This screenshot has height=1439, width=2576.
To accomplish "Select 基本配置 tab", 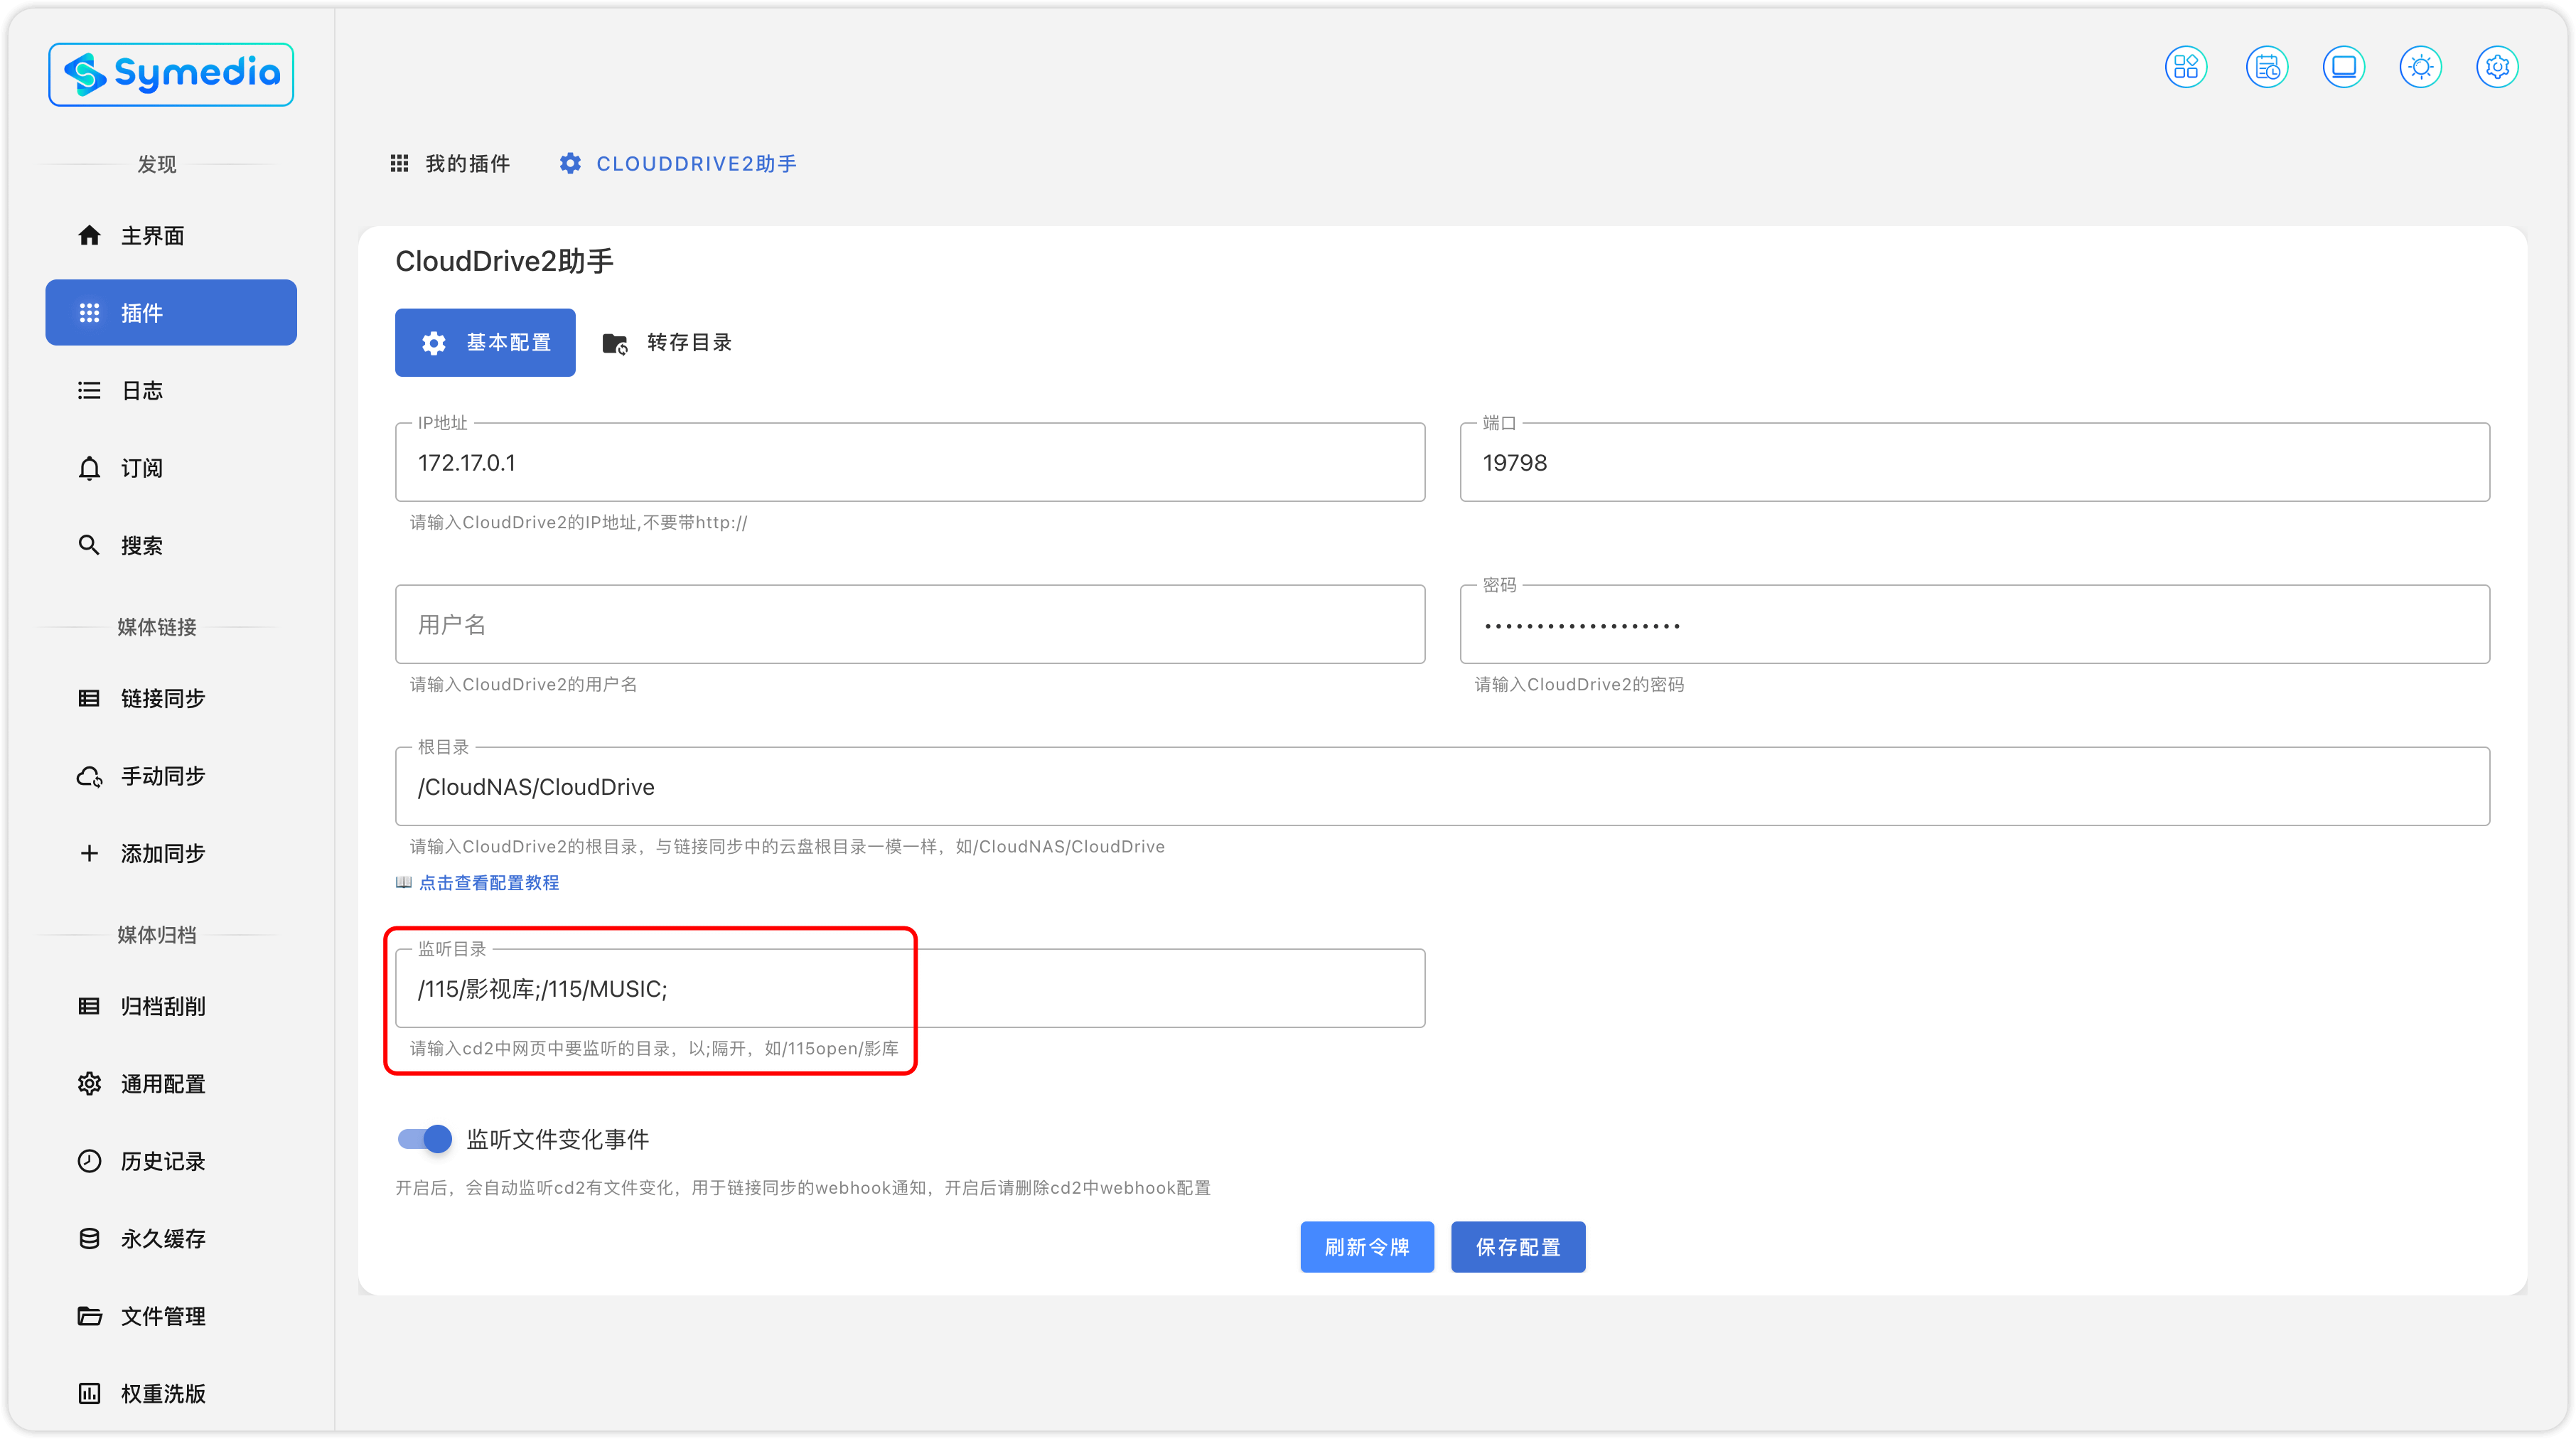I will (485, 343).
